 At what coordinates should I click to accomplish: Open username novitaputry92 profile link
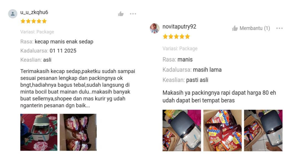179,27
